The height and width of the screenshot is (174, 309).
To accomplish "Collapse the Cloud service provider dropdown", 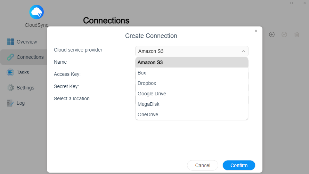I will click(x=192, y=51).
